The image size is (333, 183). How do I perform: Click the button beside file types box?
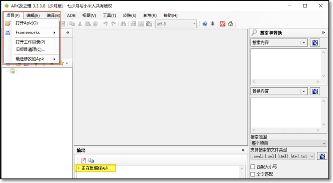point(322,156)
